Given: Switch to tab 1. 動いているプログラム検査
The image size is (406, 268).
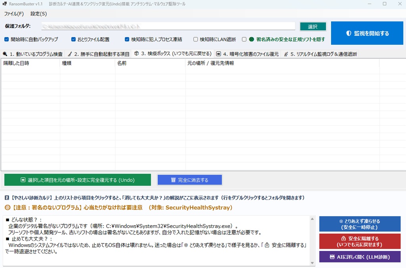Looking at the screenshot, I should pos(33,54).
